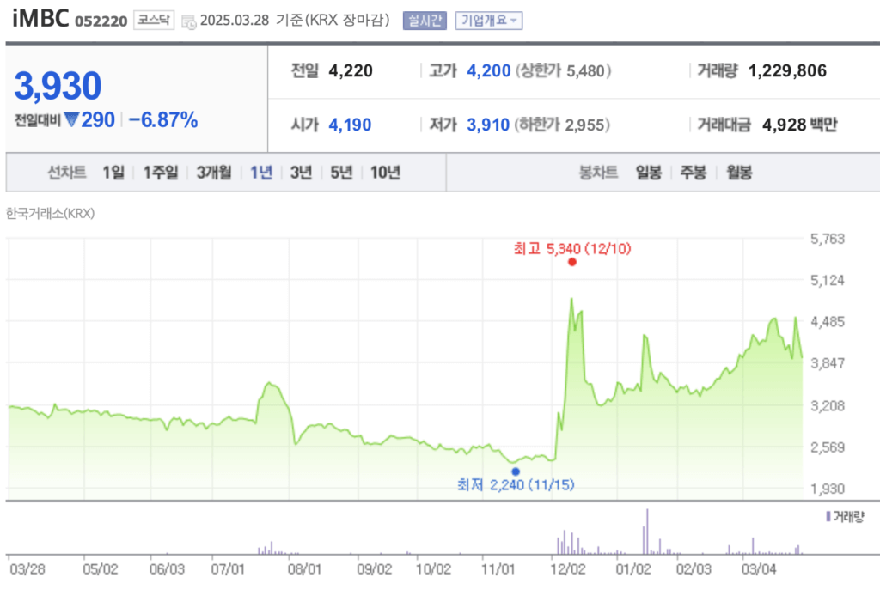This screenshot has height=608, width=880.
Task: Toggle the 실시간 real-time button
Action: [425, 21]
